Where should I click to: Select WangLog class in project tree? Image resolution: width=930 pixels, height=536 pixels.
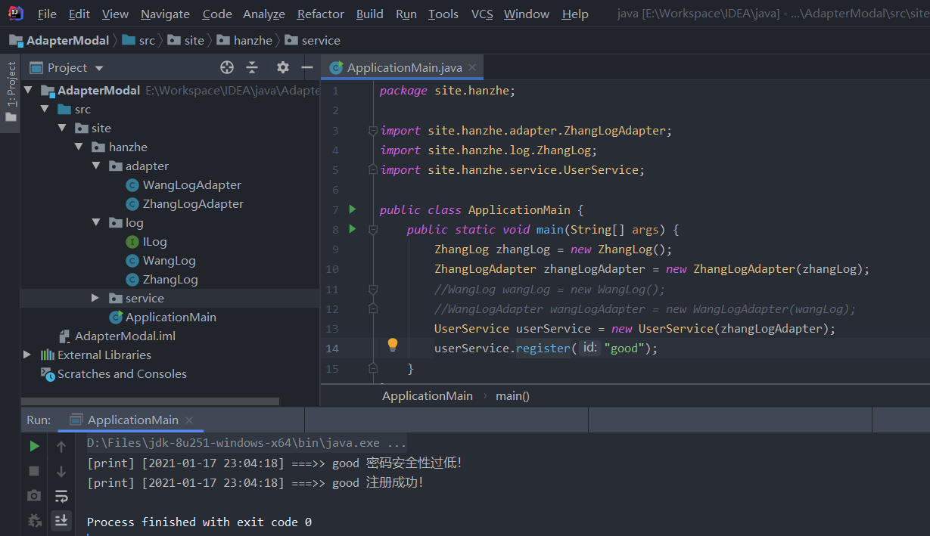tap(169, 260)
